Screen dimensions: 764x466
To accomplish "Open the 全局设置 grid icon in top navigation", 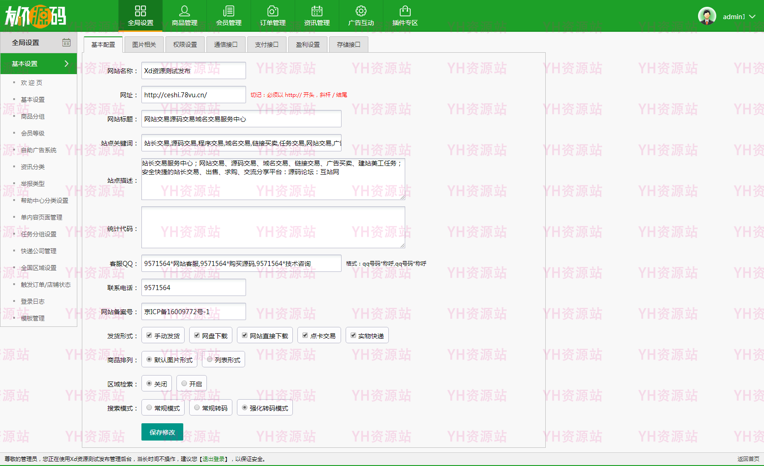I will click(141, 11).
